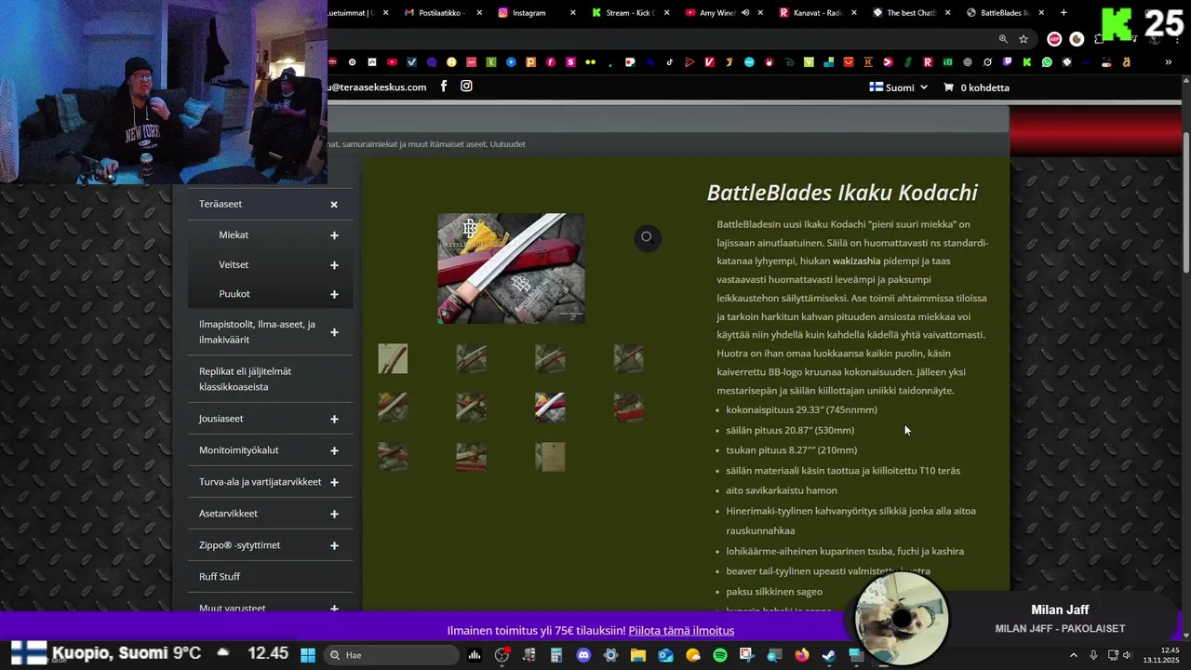Click the system tray microphone icon
Image resolution: width=1191 pixels, height=670 pixels.
coord(1093,655)
